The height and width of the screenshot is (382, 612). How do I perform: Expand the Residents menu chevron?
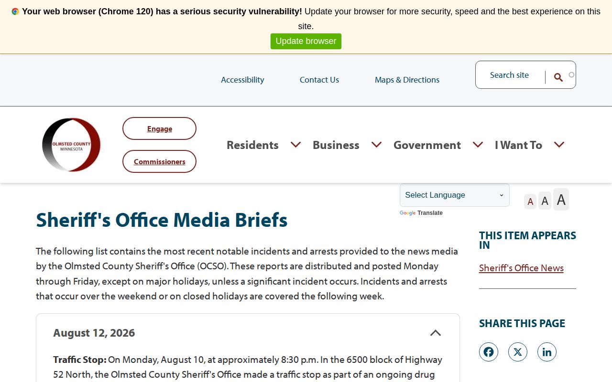tap(296, 144)
